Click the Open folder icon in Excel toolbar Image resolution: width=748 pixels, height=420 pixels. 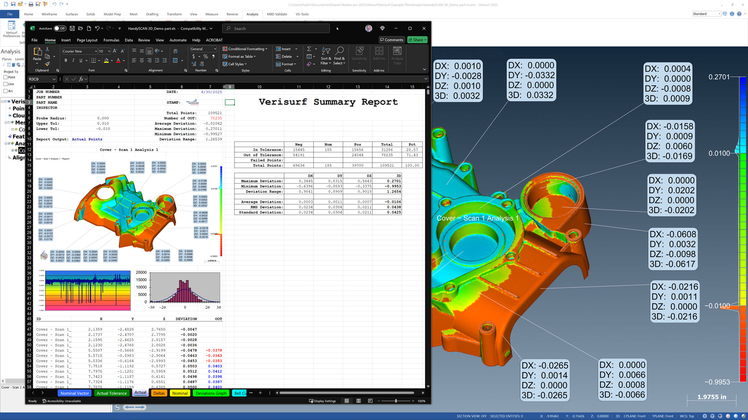pyautogui.click(x=80, y=28)
